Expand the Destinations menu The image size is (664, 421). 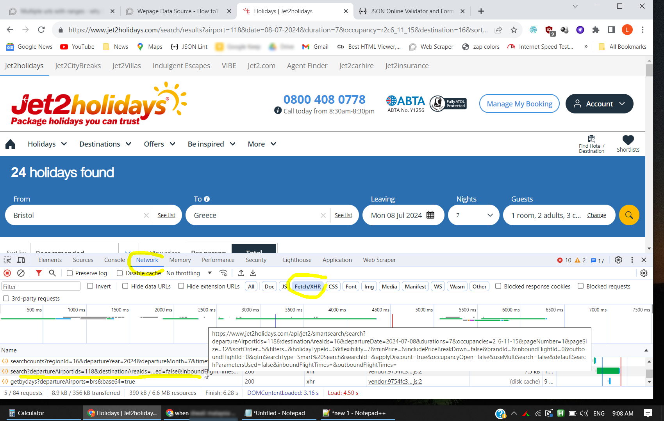(105, 144)
